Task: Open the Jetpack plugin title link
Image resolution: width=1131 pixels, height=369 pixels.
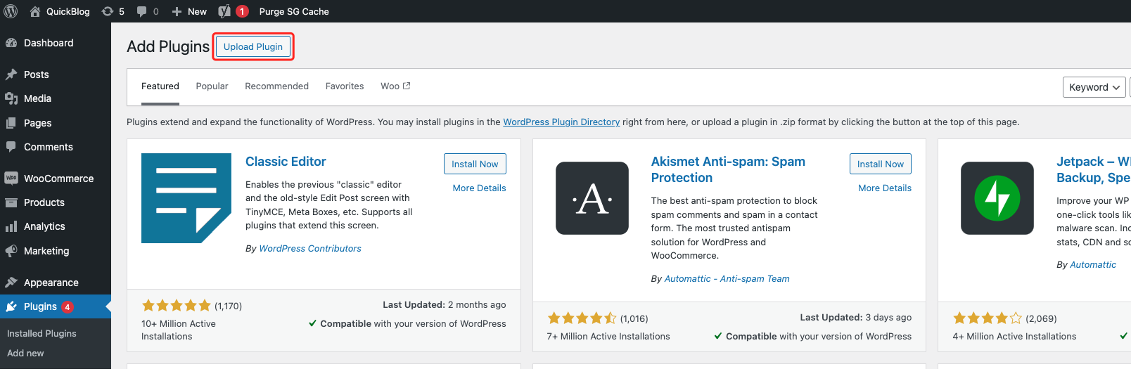Action: click(x=1093, y=169)
